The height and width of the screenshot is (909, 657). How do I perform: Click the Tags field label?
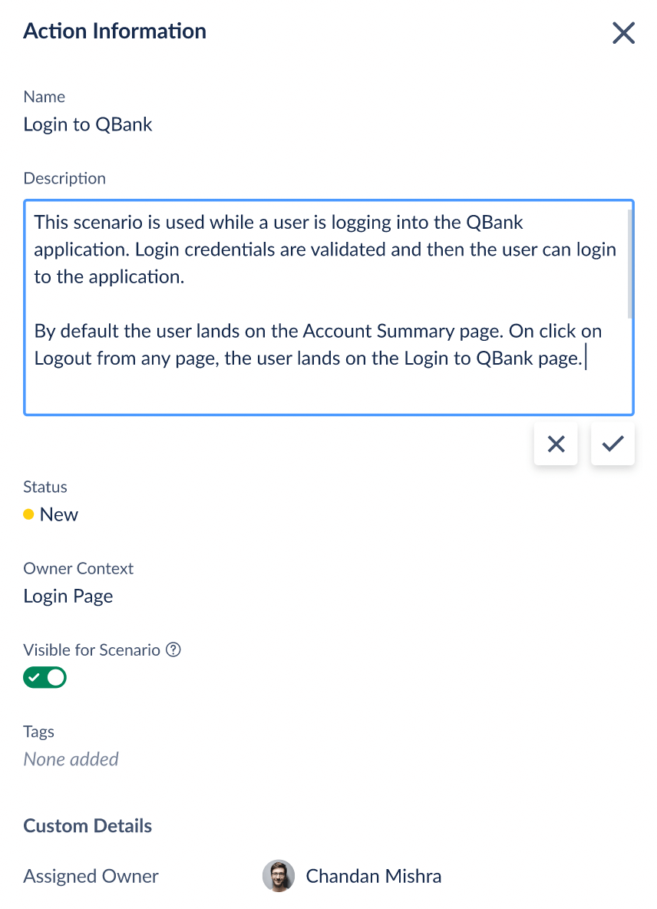point(38,732)
